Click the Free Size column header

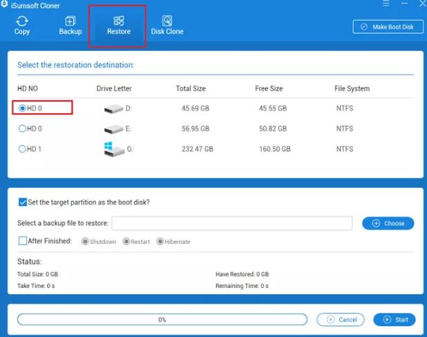click(x=269, y=88)
